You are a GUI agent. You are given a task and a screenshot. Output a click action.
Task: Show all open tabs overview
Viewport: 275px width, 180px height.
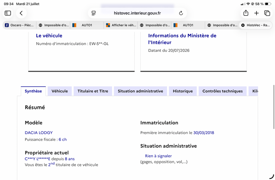click(267, 13)
